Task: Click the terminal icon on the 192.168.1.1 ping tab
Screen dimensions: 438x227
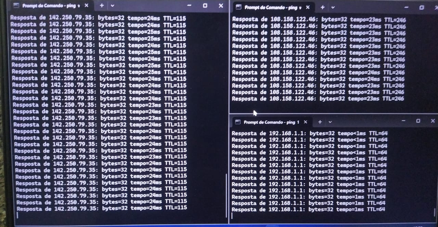Action: 238,122
